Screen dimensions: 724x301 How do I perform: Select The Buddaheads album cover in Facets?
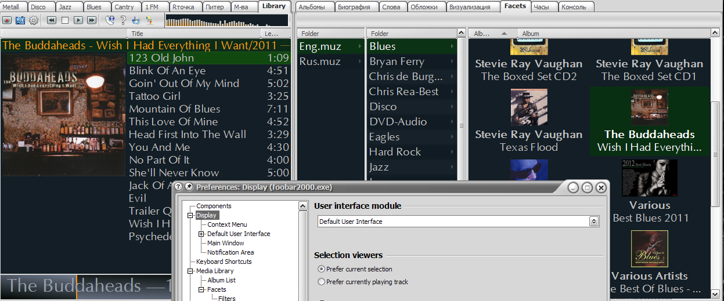click(x=650, y=107)
